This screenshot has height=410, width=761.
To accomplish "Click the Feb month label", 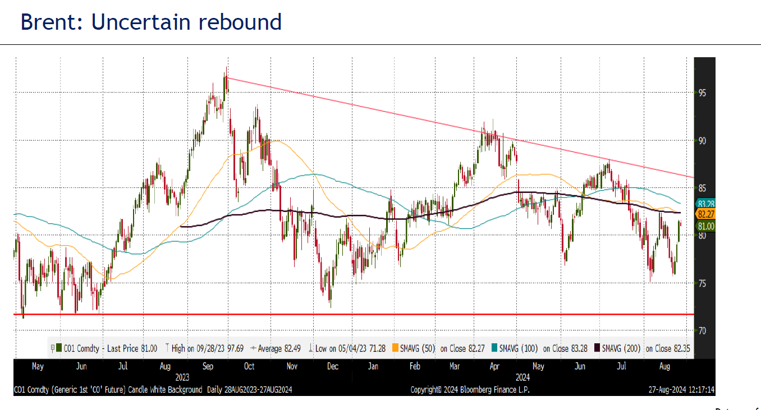I will coord(414,366).
